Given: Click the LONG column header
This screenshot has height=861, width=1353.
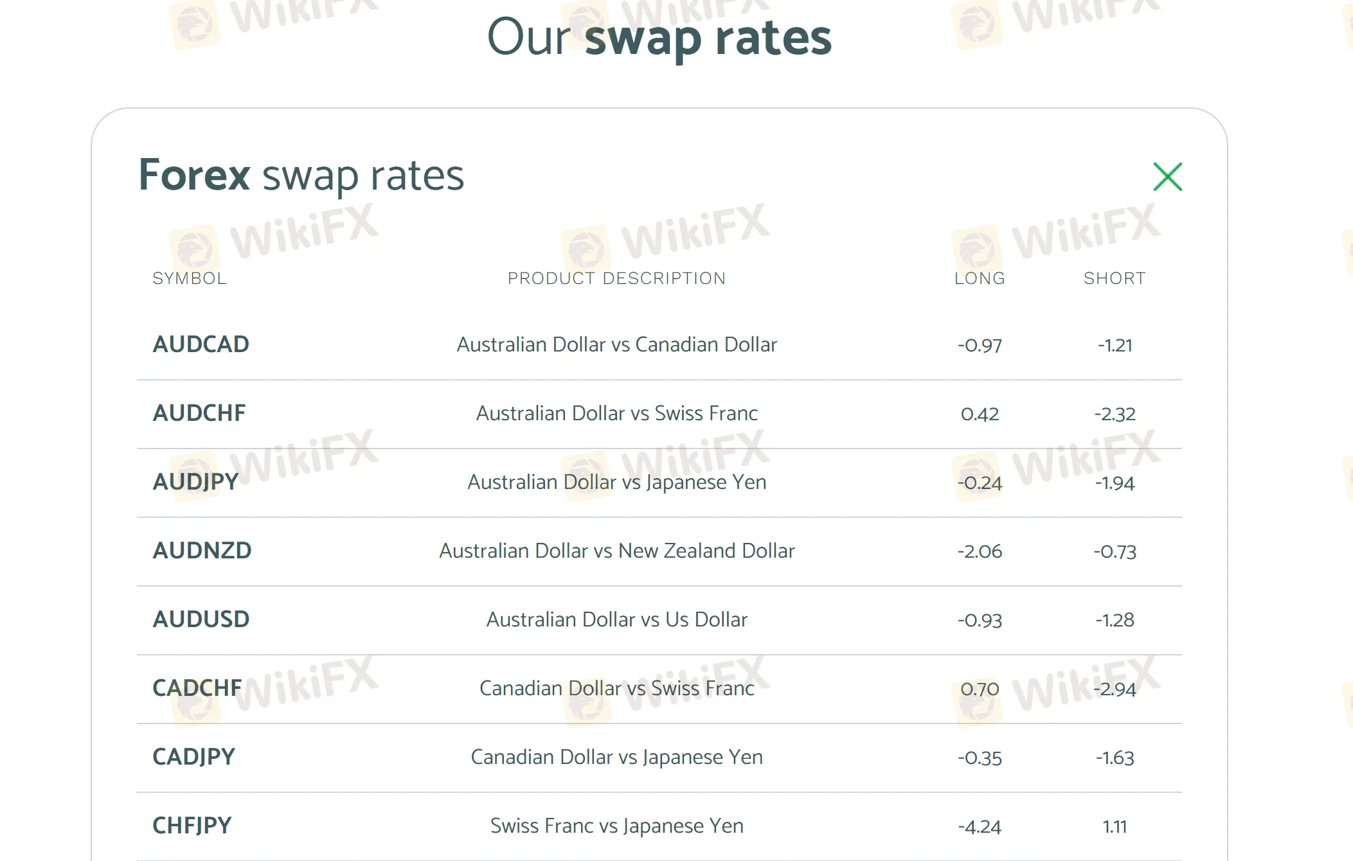Looking at the screenshot, I should coord(980,278).
